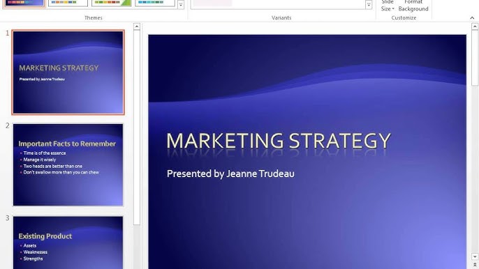Click the thumbnail pane scrollbar track
The height and width of the screenshot is (269, 479).
(137, 247)
